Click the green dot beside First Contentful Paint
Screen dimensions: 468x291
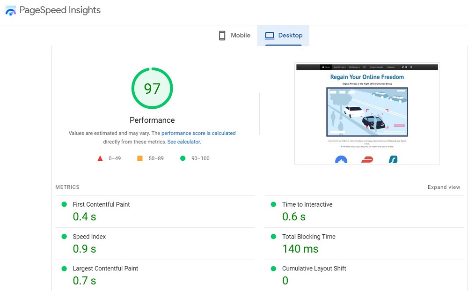pos(64,204)
